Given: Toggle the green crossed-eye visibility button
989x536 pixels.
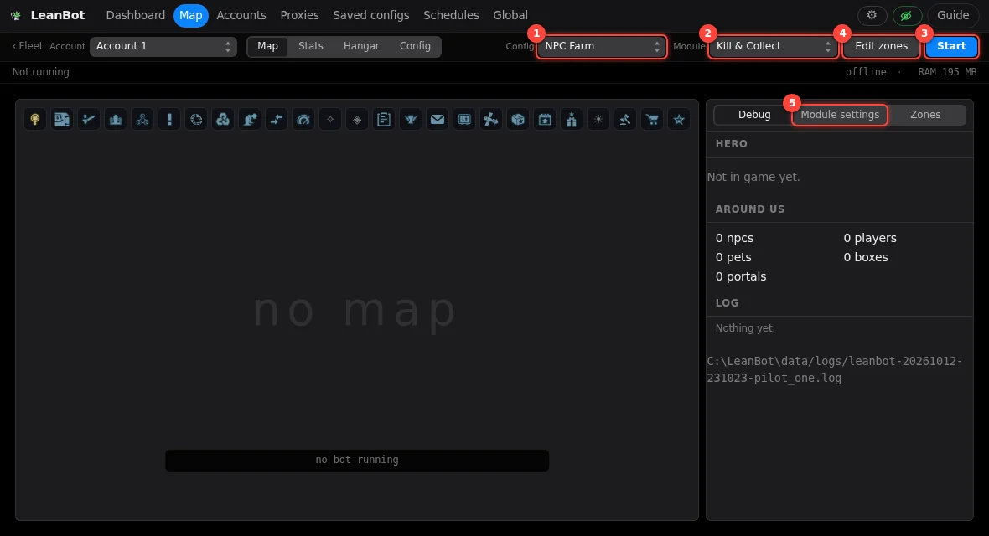Looking at the screenshot, I should click(907, 15).
